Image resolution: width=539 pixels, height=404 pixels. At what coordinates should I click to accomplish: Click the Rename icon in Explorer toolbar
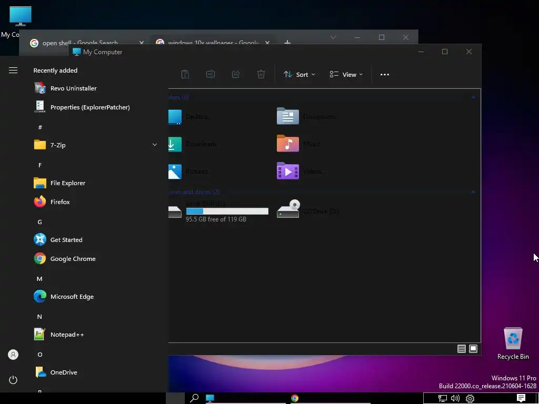click(x=211, y=74)
